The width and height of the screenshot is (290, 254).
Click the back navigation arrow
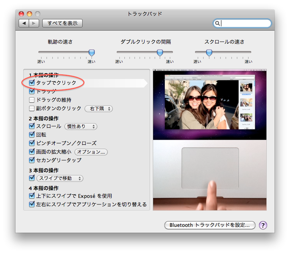point(24,23)
